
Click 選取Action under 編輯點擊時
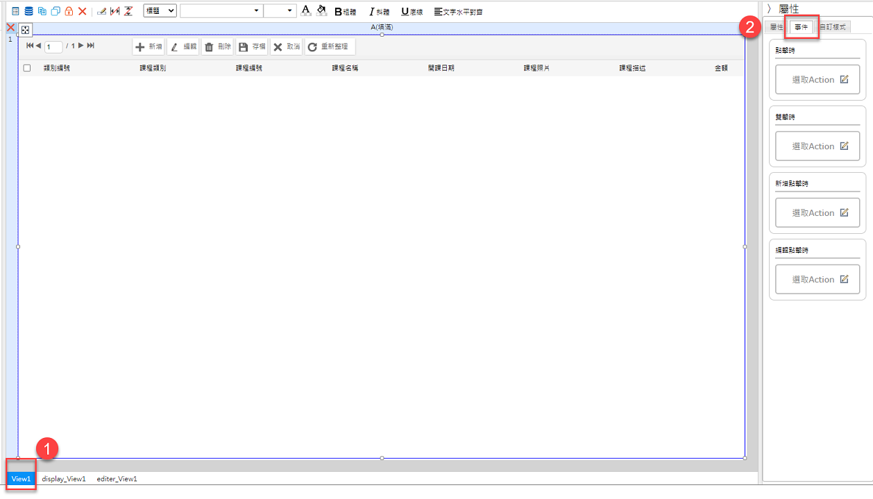[x=817, y=280]
